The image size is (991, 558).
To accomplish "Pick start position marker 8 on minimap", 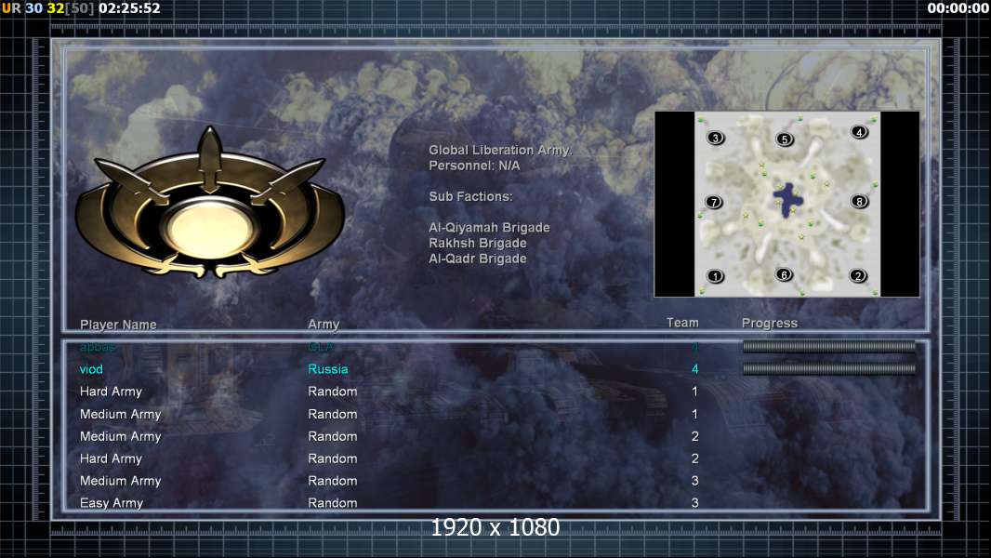I will click(x=859, y=202).
